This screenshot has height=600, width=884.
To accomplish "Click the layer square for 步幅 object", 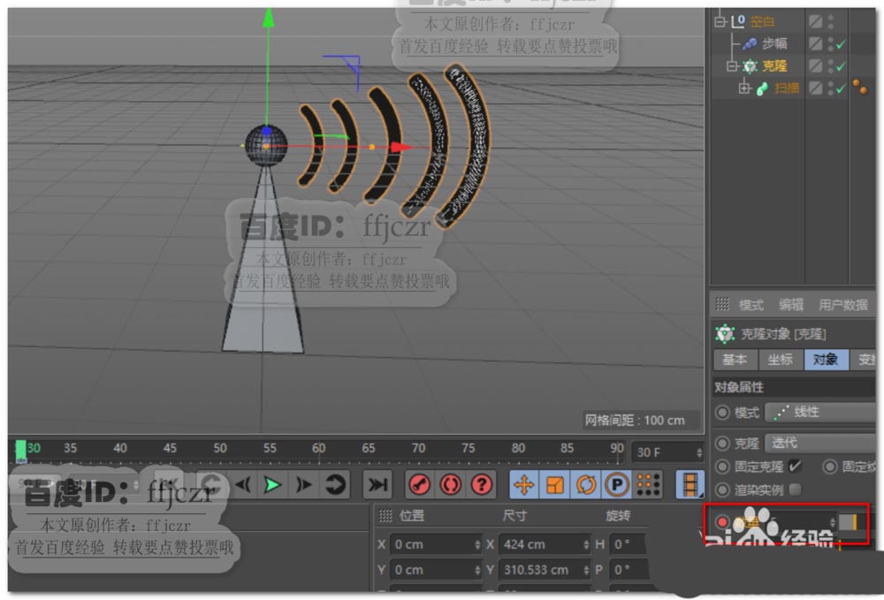I will point(815,43).
